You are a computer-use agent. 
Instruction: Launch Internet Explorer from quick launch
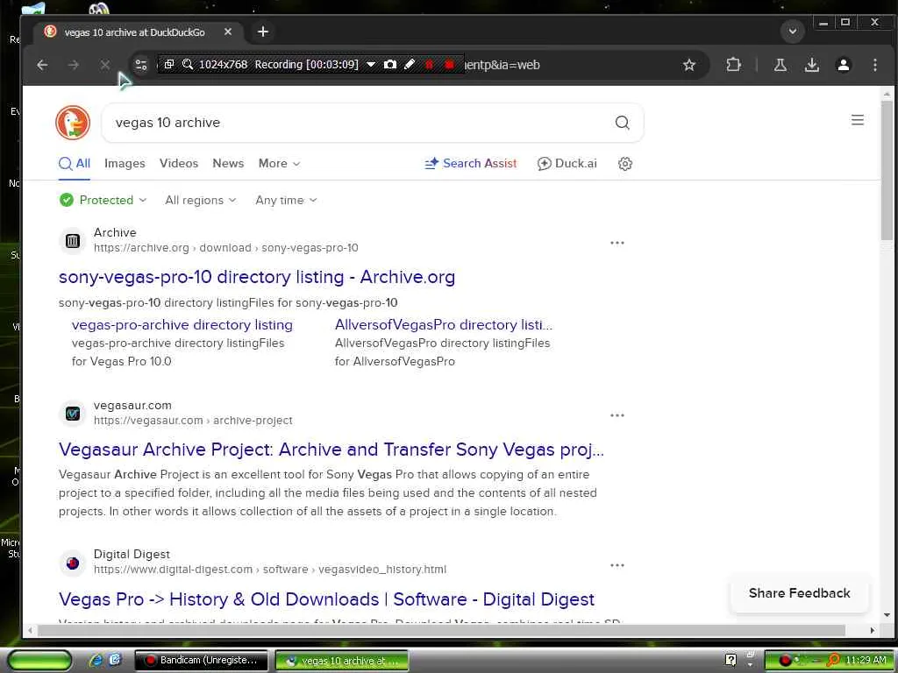[x=96, y=660]
